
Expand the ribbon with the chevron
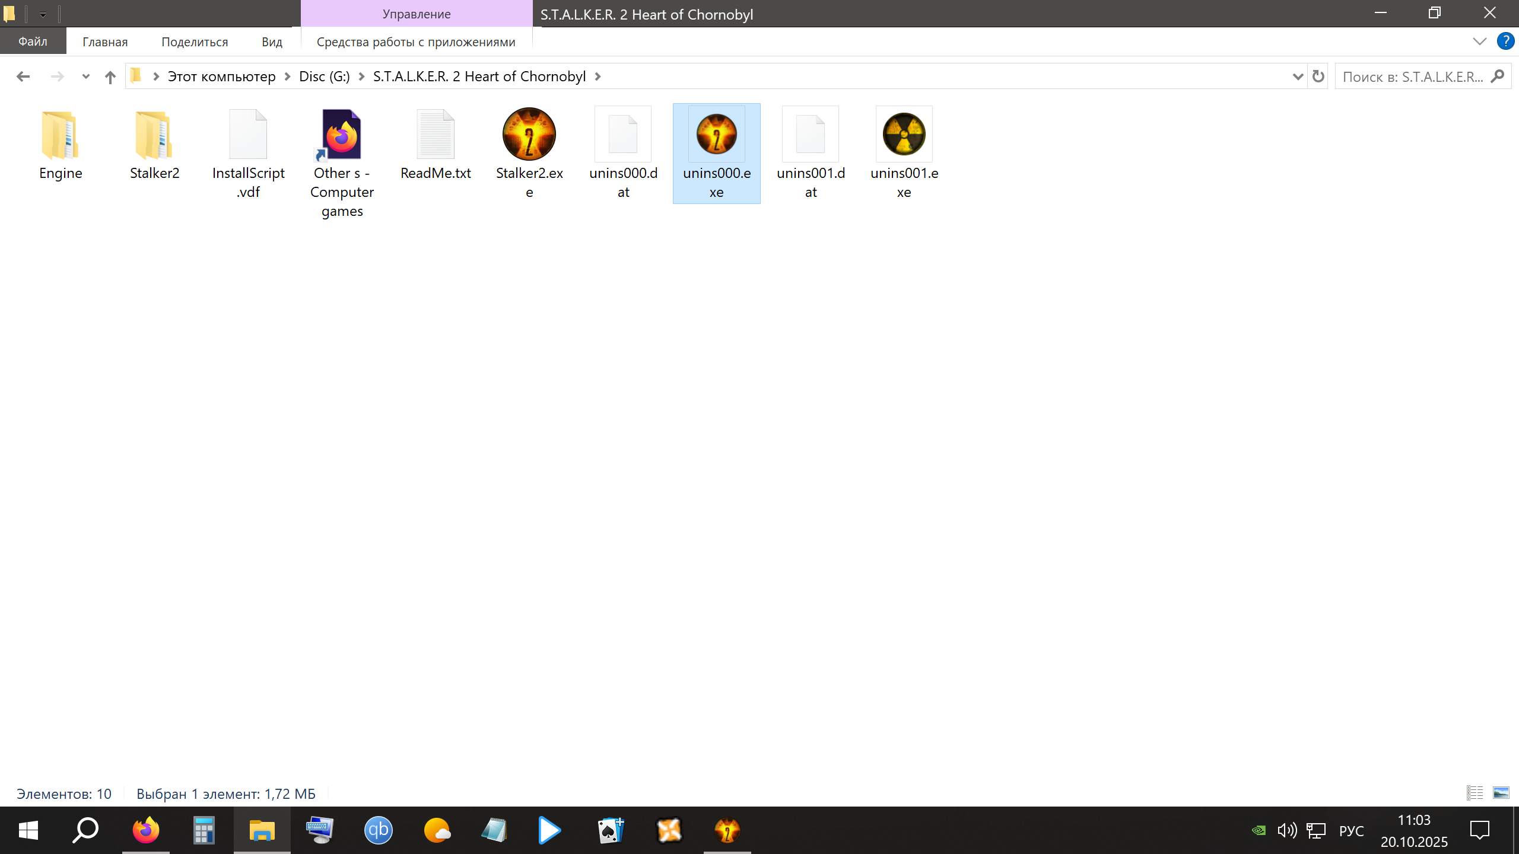click(x=1479, y=42)
